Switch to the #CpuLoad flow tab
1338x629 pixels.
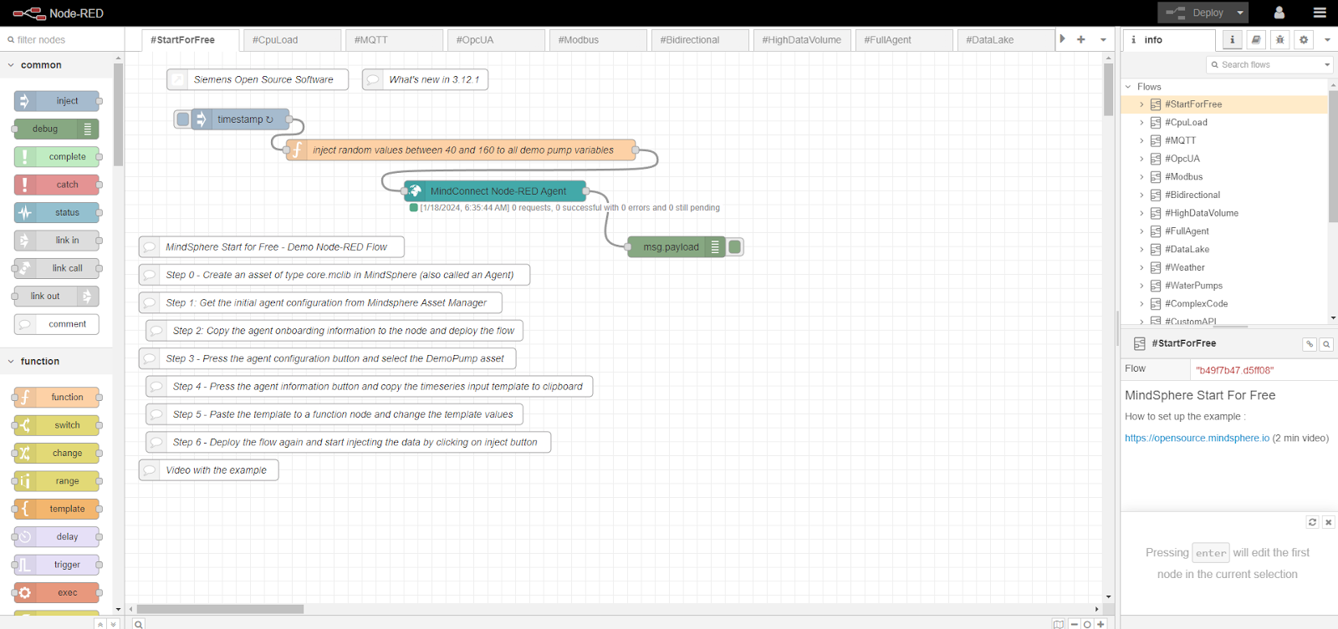[x=292, y=40]
